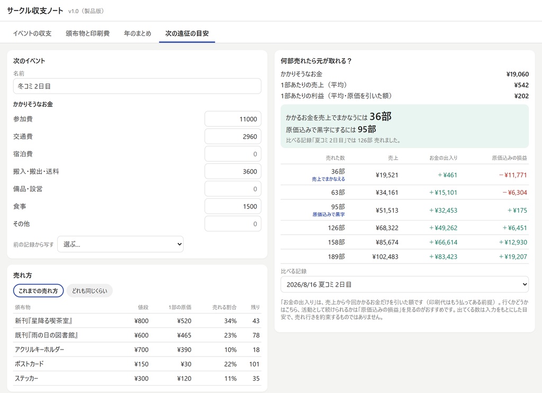Select どれも同じくらい toggle
The image size is (542, 393).
point(89,291)
